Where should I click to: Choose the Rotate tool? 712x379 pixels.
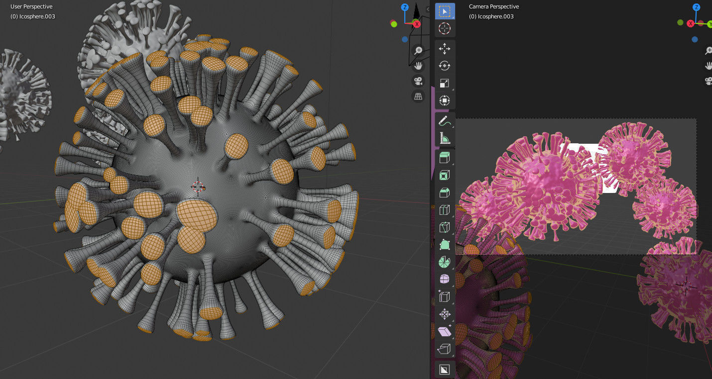point(445,66)
